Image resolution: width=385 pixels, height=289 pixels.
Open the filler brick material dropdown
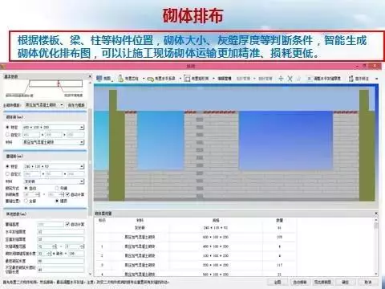pos(54,181)
